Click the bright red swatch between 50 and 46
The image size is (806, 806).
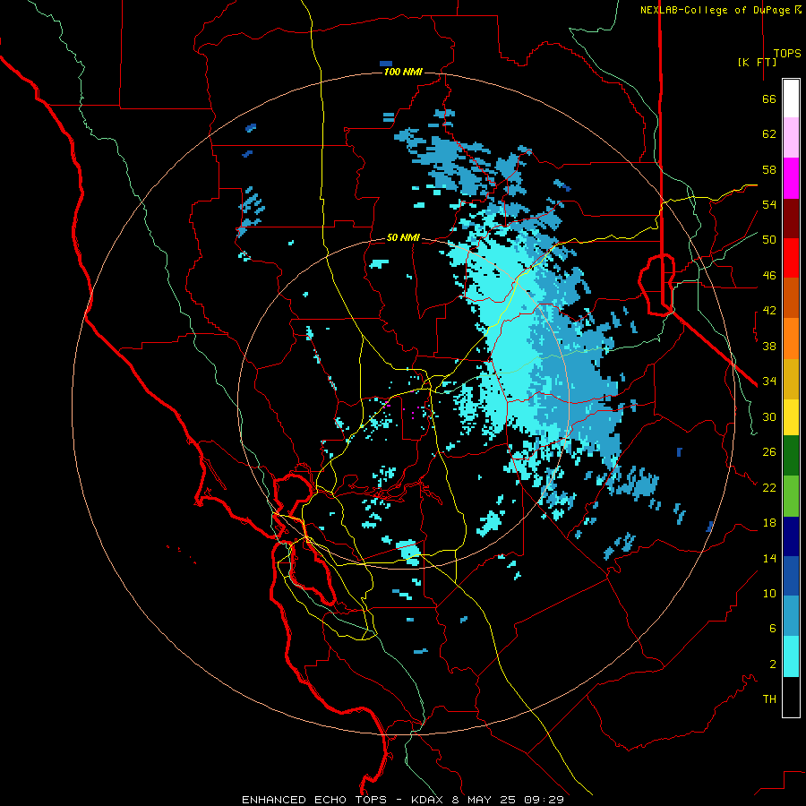[x=791, y=258]
